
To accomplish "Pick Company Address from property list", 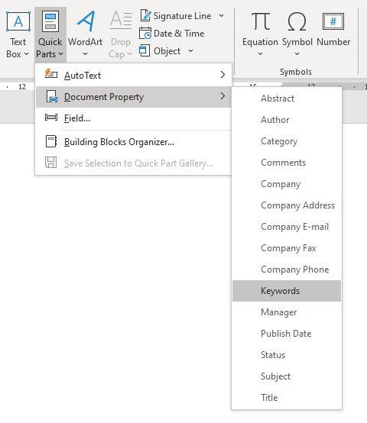I will [287, 205].
